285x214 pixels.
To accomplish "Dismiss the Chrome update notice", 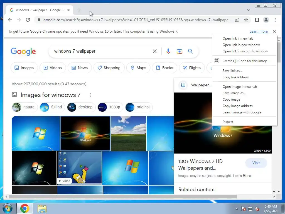I will pyautogui.click(x=274, y=31).
